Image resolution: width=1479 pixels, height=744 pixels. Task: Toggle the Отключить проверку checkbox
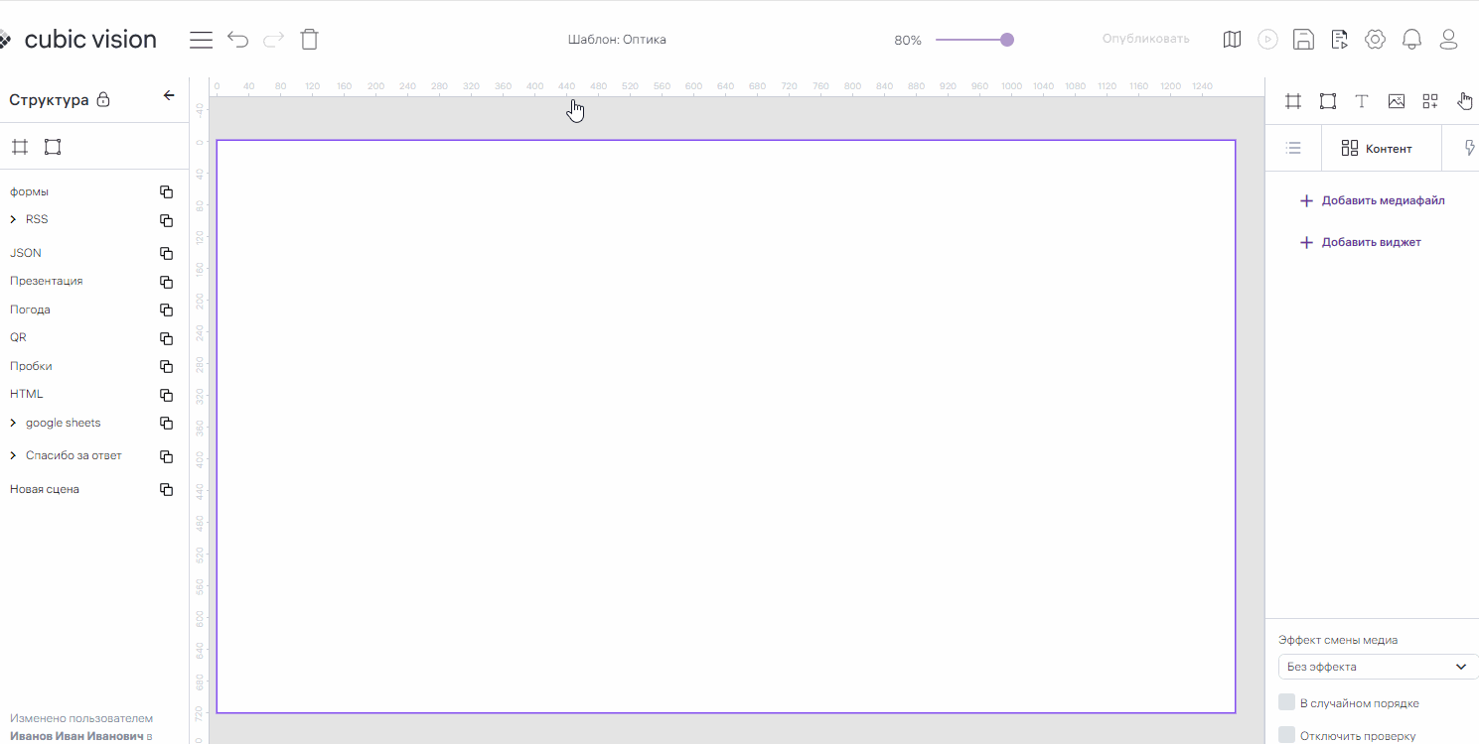(x=1286, y=735)
